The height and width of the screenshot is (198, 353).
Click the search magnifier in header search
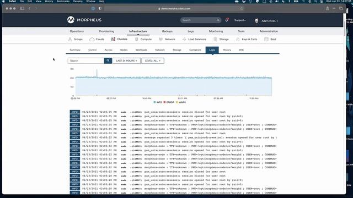coord(218,20)
